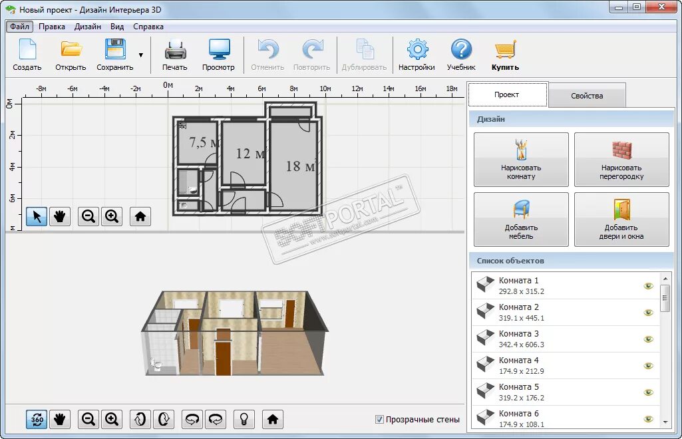Hide Комната 1 using its eye icon

coord(648,285)
